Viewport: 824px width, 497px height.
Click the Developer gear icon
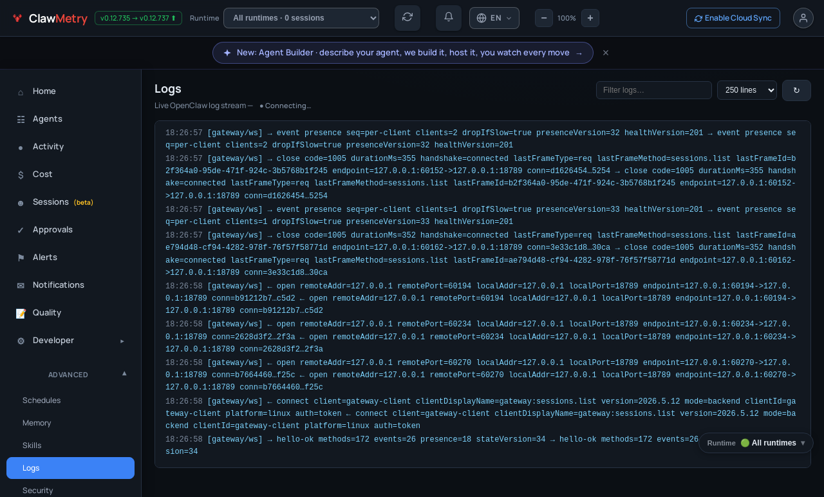coord(21,341)
